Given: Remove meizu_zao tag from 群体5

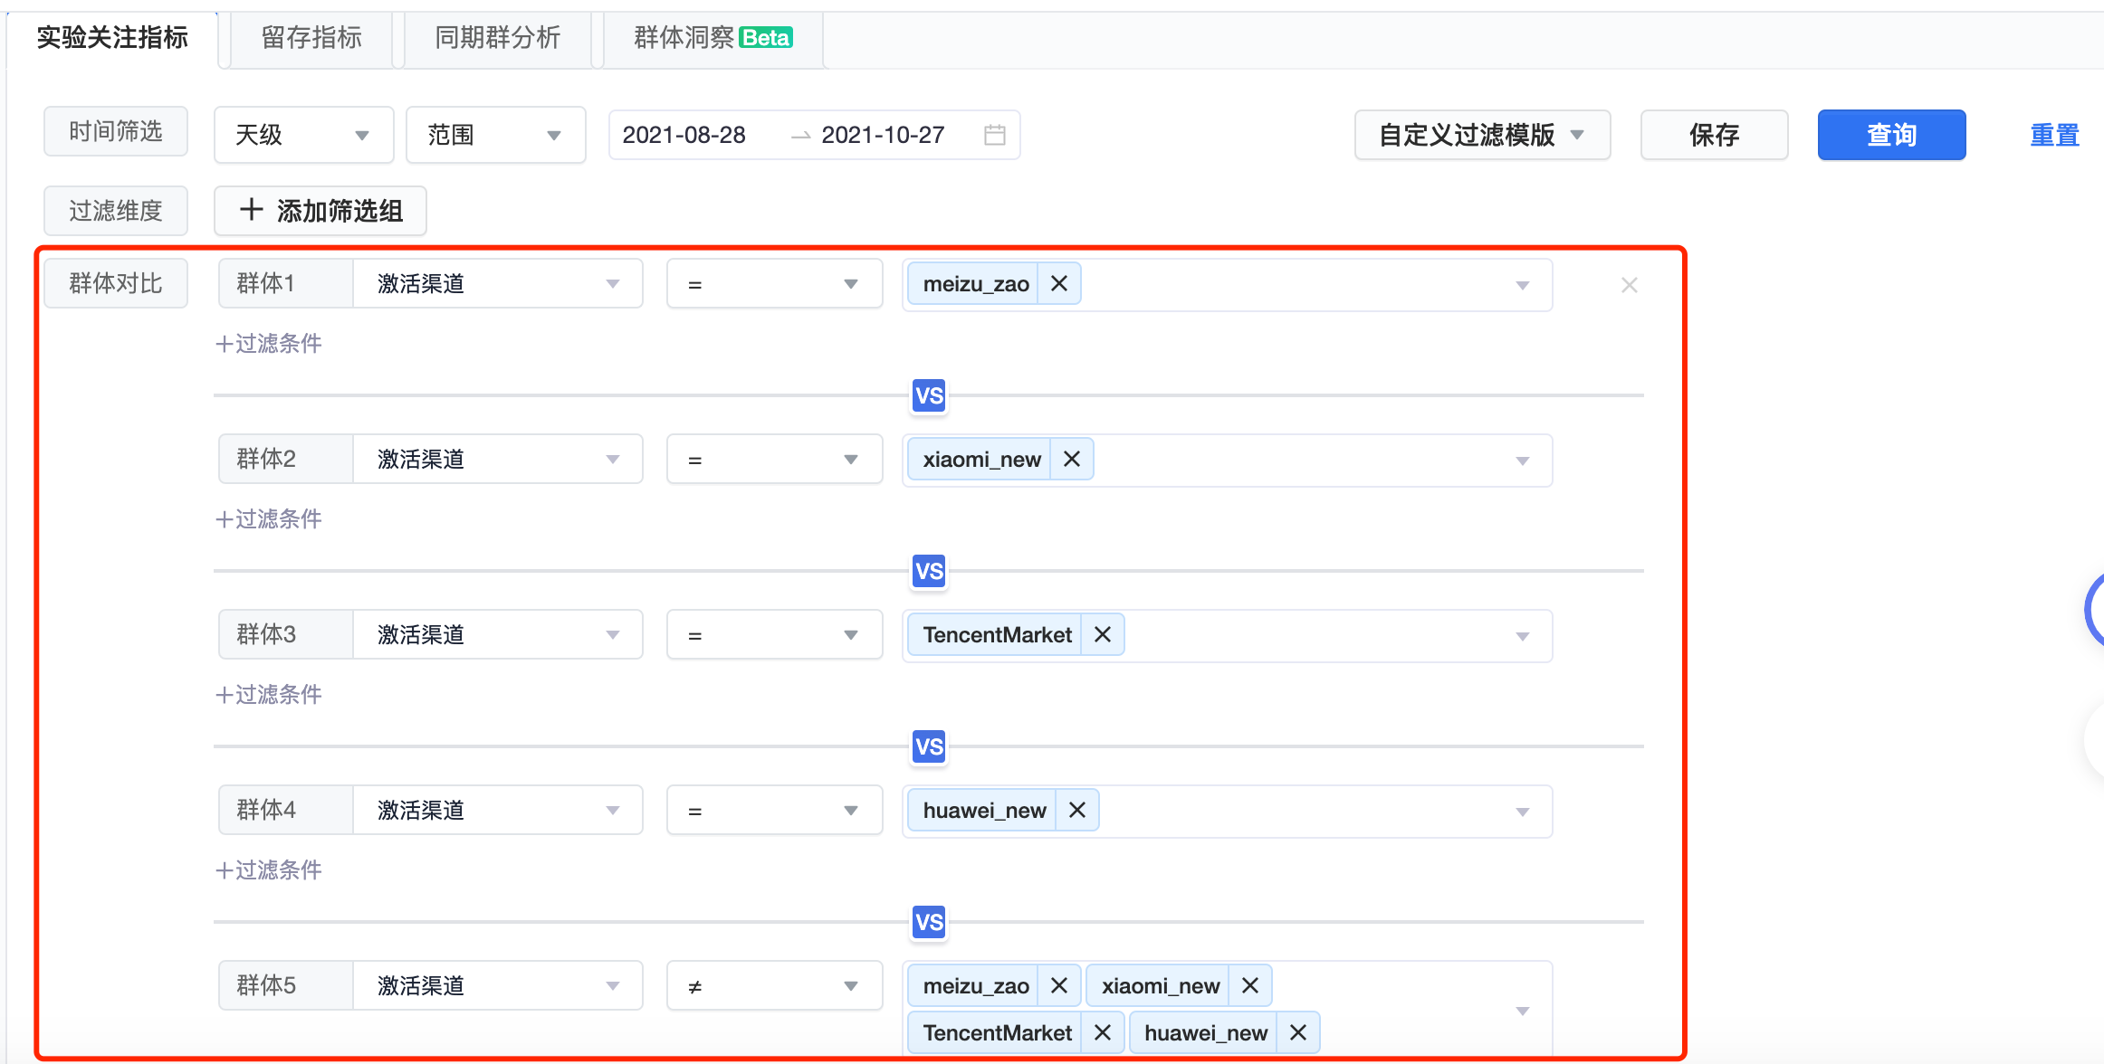Looking at the screenshot, I should [x=1059, y=986].
